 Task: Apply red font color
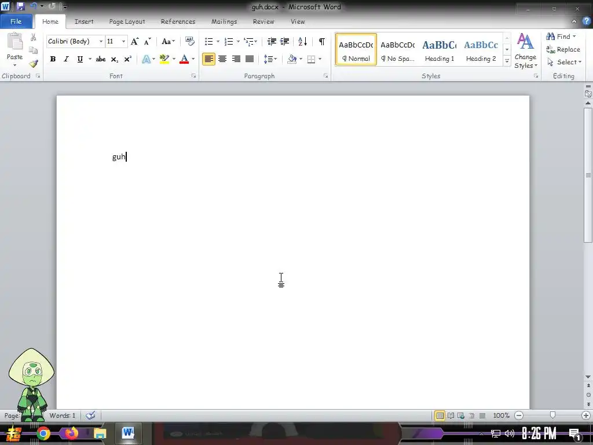[184, 59]
